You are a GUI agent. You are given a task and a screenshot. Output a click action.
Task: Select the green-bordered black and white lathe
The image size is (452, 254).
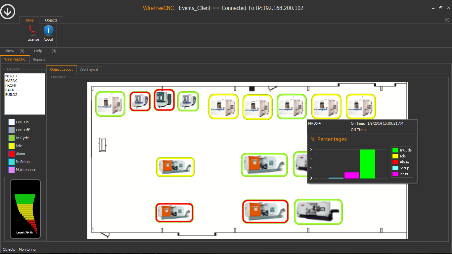pyautogui.click(x=318, y=212)
